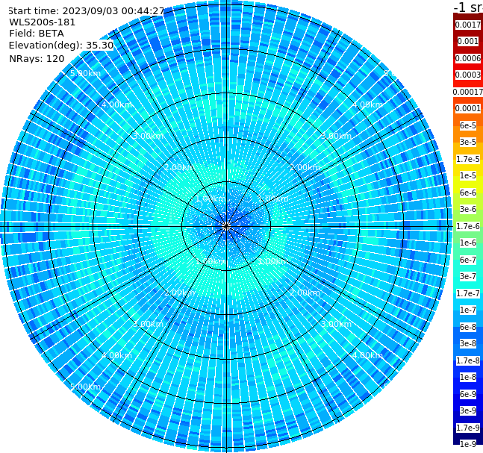The image size is (483, 453).
Task: Select the upper-left 3.00km ring label
Action: click(x=148, y=136)
